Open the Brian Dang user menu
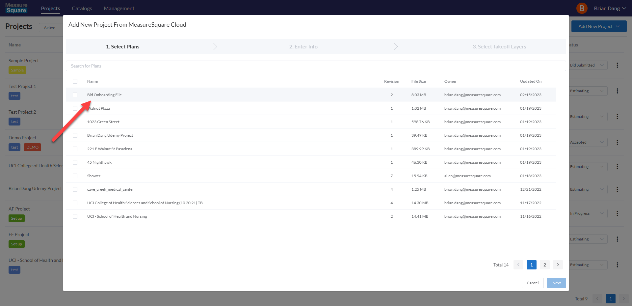The height and width of the screenshot is (306, 632). click(x=610, y=8)
